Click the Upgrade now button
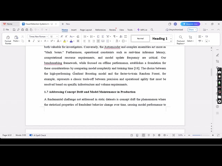Screen dimensions: 222x166 pyautogui.click(x=190, y=24)
